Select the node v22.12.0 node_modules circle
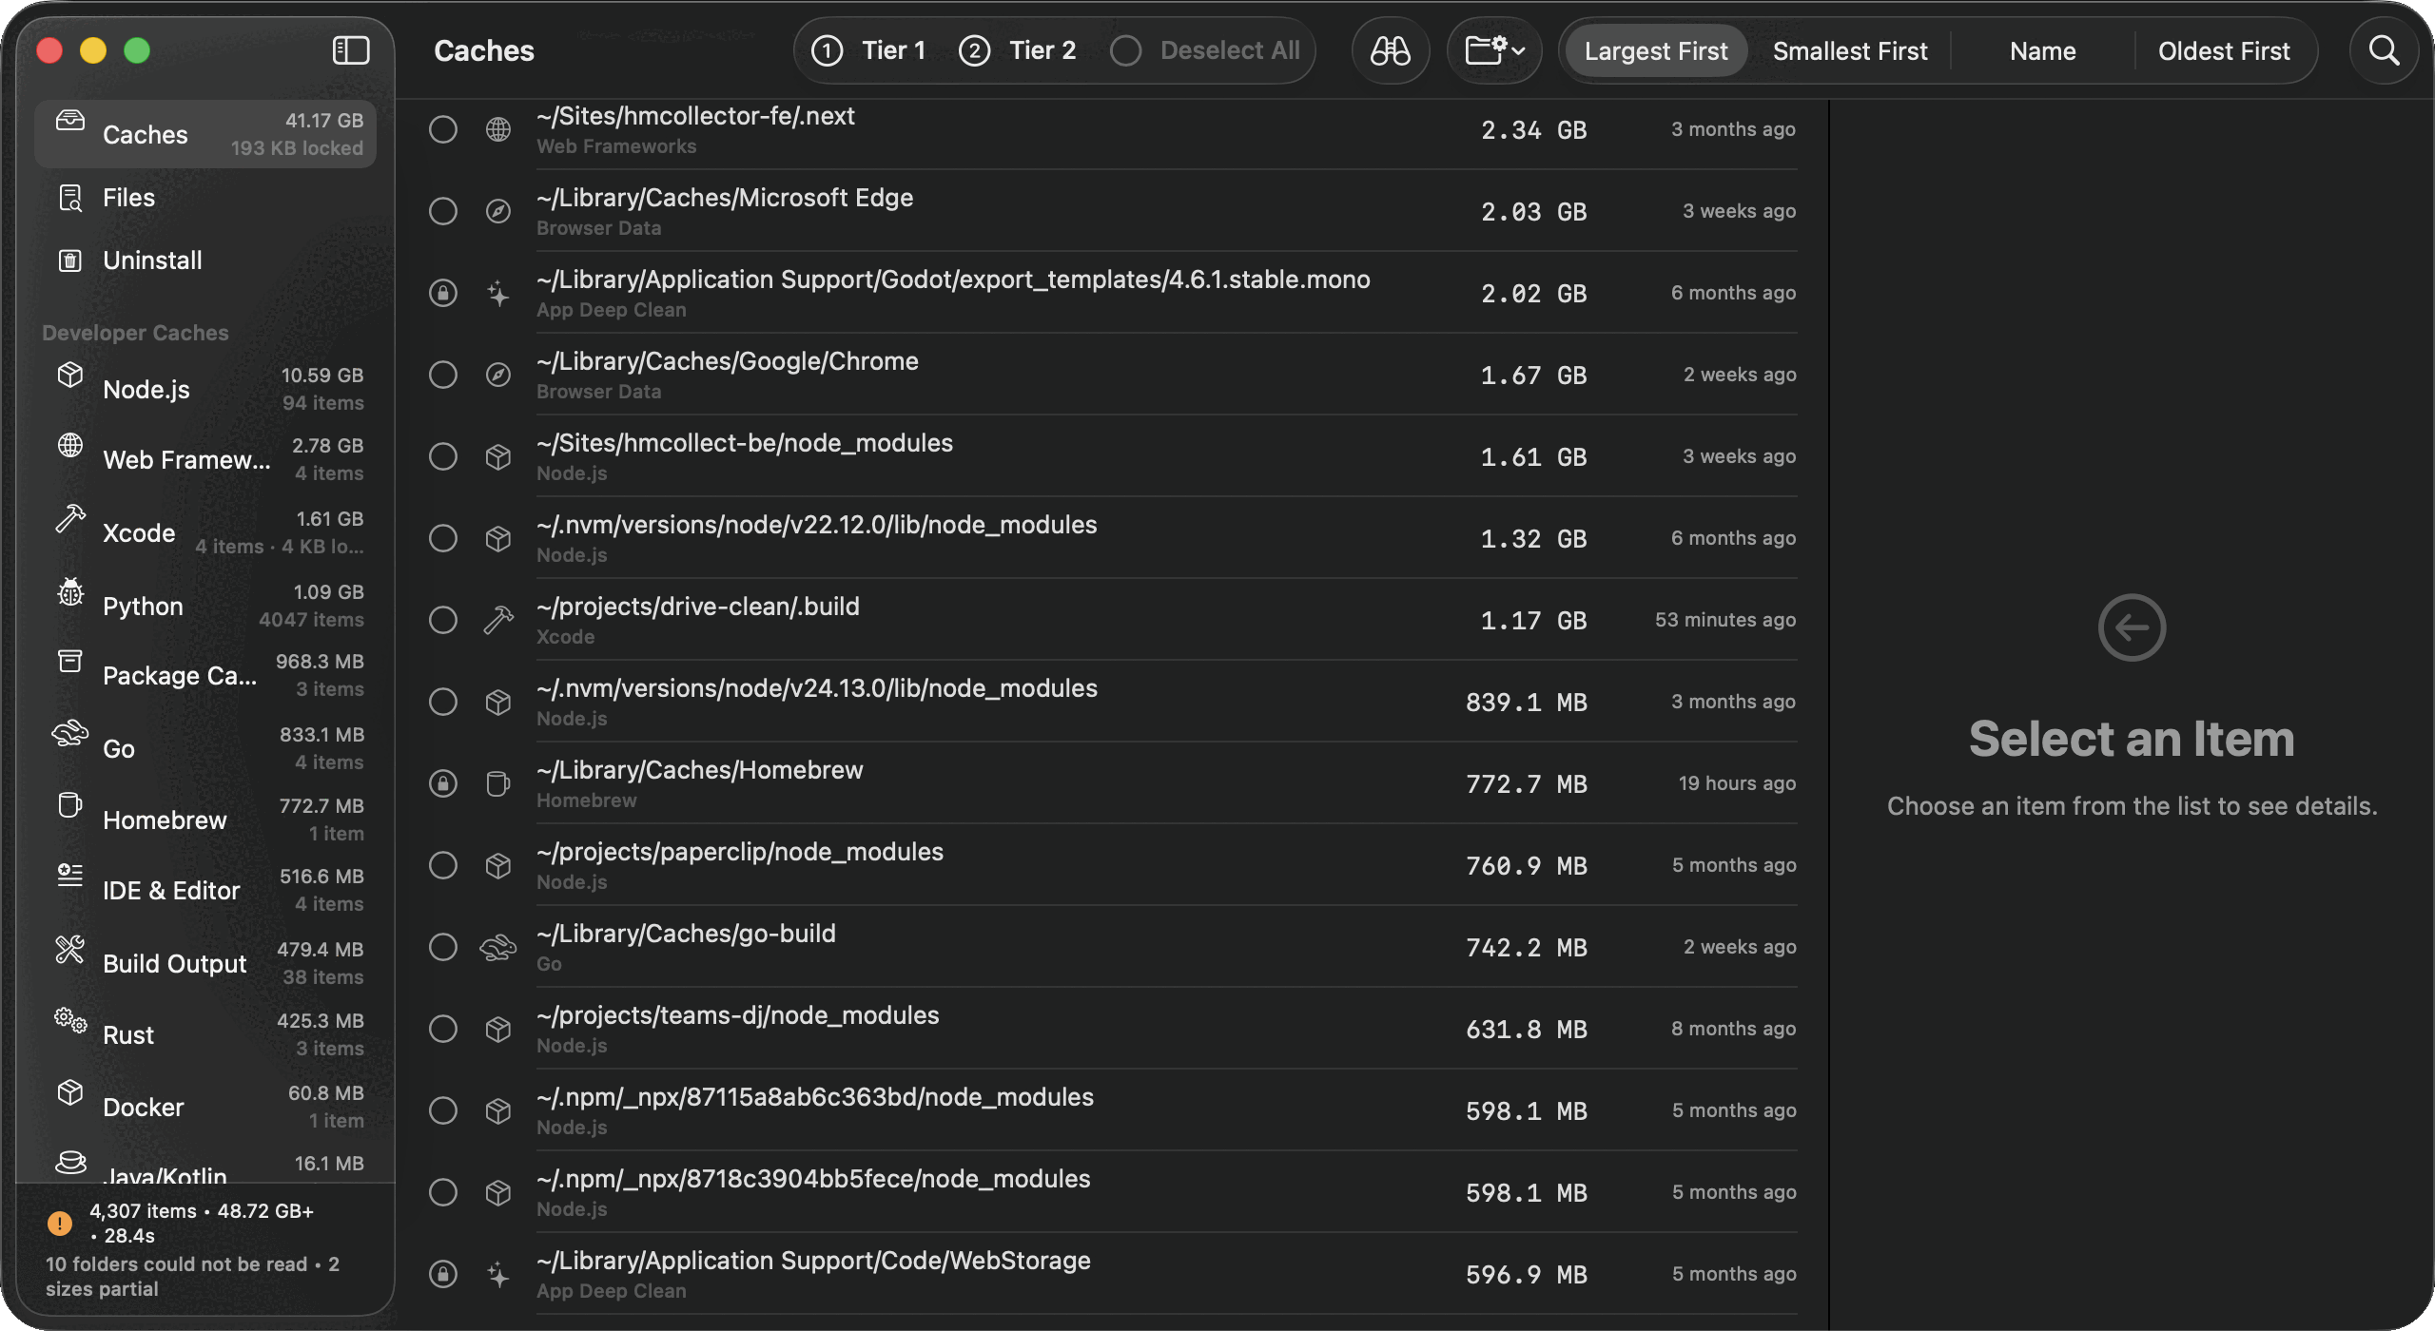2435x1331 pixels. pos(443,538)
